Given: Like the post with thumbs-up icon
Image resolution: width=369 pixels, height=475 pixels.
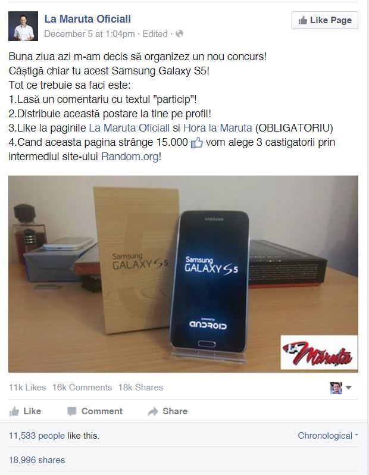Looking at the screenshot, I should point(14,411).
